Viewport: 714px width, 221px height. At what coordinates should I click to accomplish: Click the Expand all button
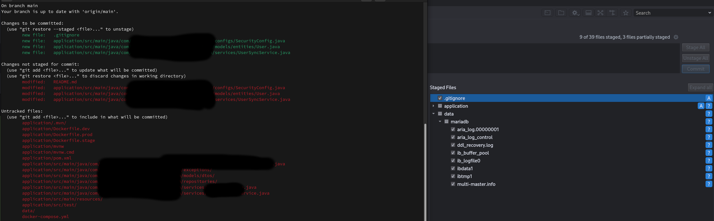point(700,87)
